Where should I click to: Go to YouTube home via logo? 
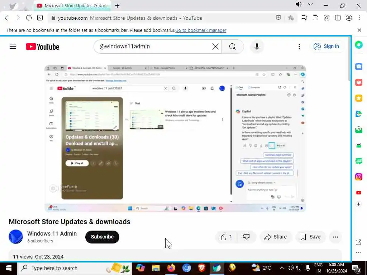pos(42,47)
